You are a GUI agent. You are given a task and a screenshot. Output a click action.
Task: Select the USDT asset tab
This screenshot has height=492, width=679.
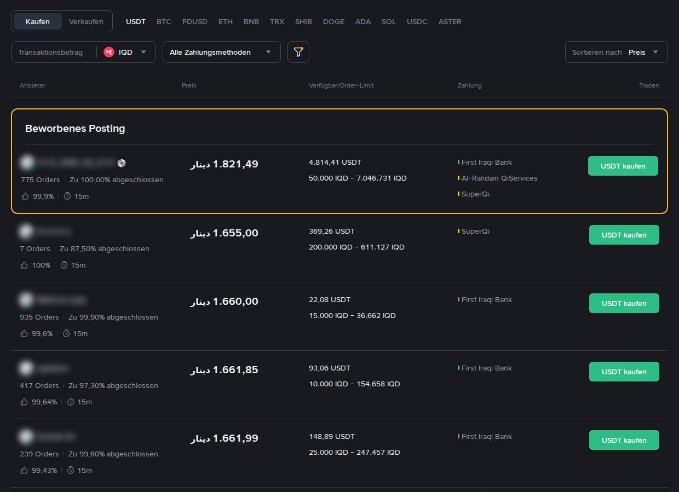point(136,21)
